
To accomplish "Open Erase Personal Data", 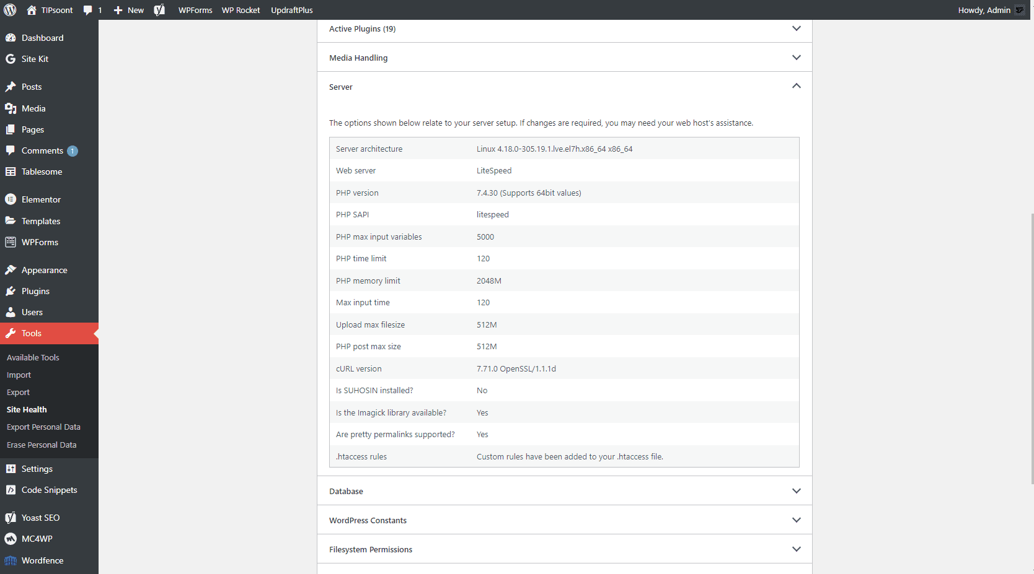I will (42, 445).
